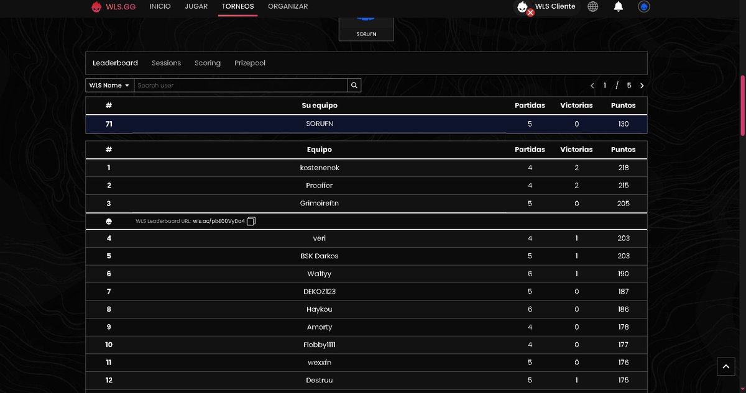The image size is (746, 393).
Task: Open the blue user profile avatar
Action: tap(644, 7)
